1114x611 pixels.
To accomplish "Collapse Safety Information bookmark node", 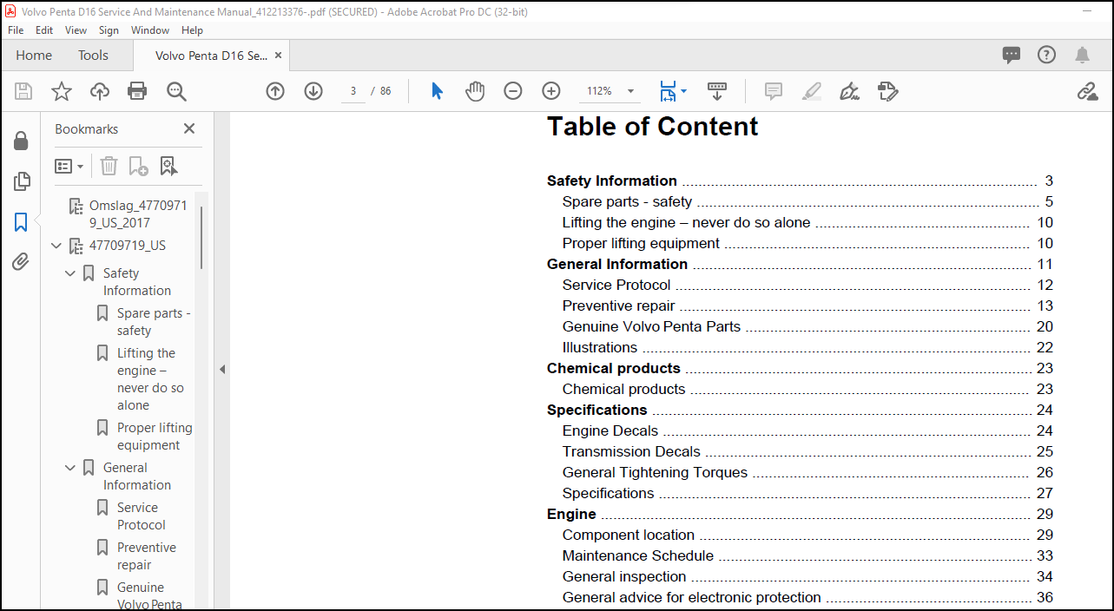I will [70, 273].
